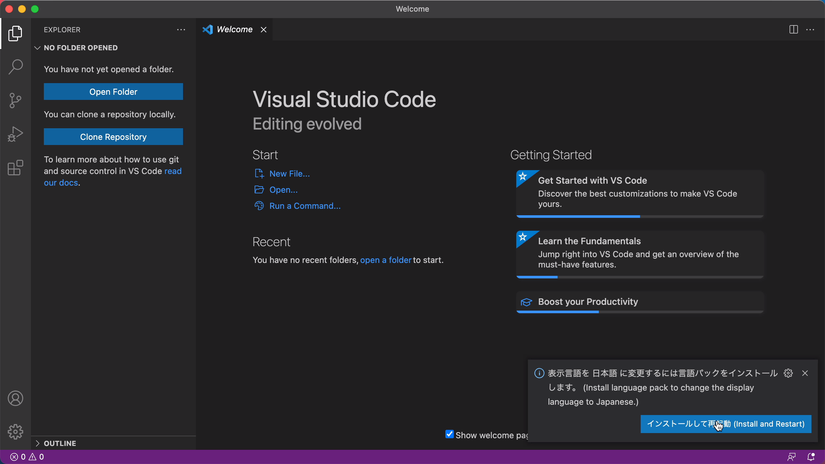Click the Visual Studio Code heading

point(344,99)
